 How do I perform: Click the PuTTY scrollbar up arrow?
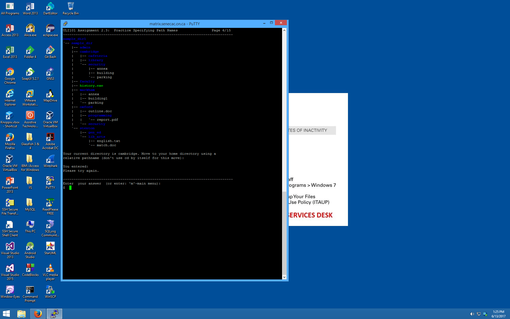[x=284, y=30]
